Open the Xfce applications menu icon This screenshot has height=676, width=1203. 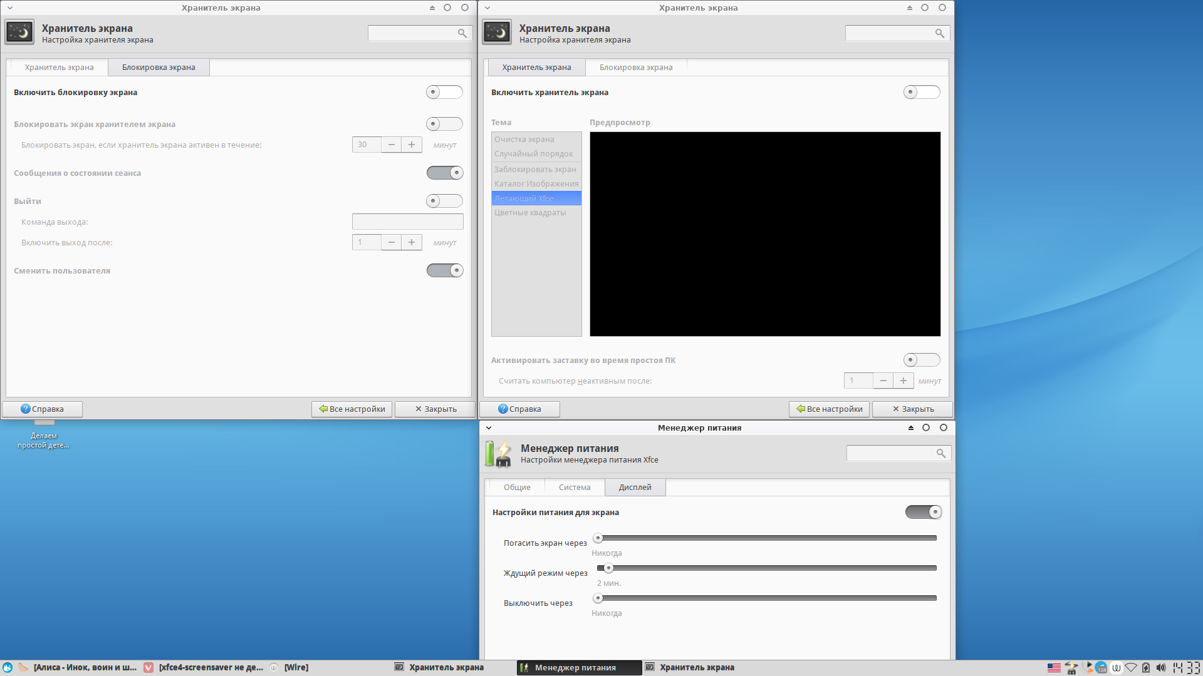8,667
